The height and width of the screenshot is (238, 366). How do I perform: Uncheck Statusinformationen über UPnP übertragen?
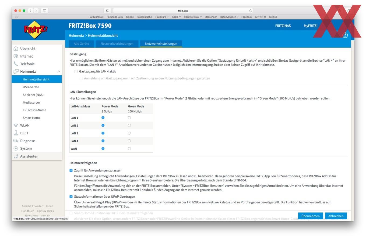(x=71, y=197)
